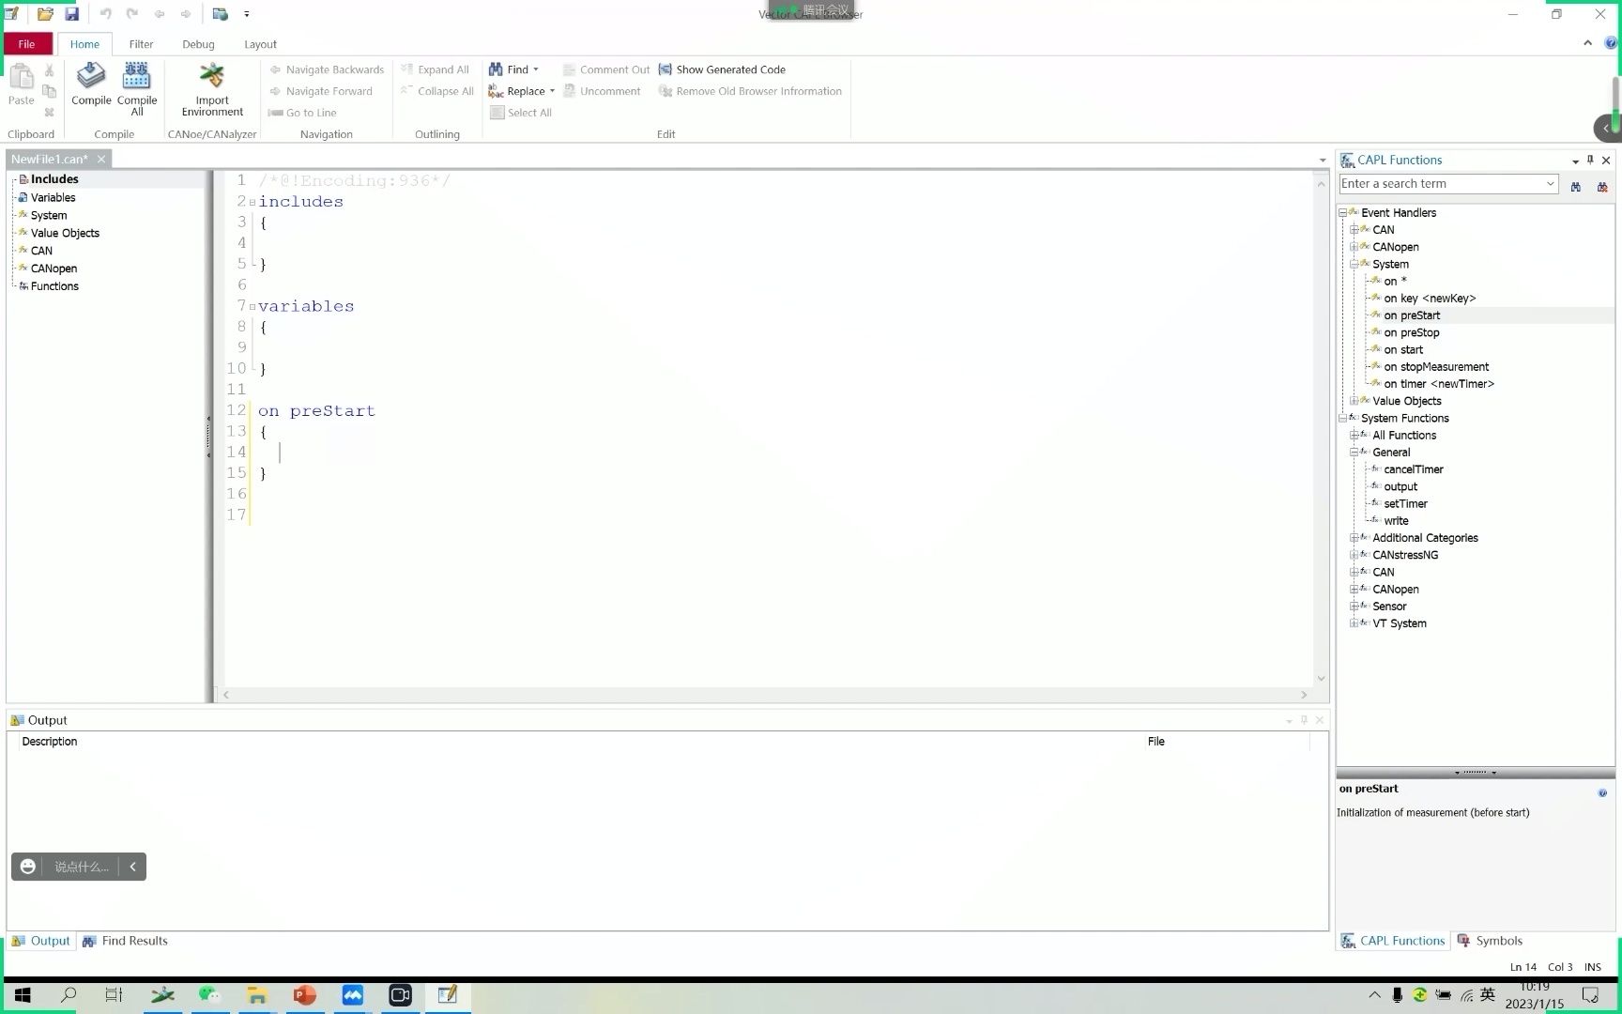Image resolution: width=1622 pixels, height=1014 pixels.
Task: Open Windows search from taskbar
Action: point(69,995)
